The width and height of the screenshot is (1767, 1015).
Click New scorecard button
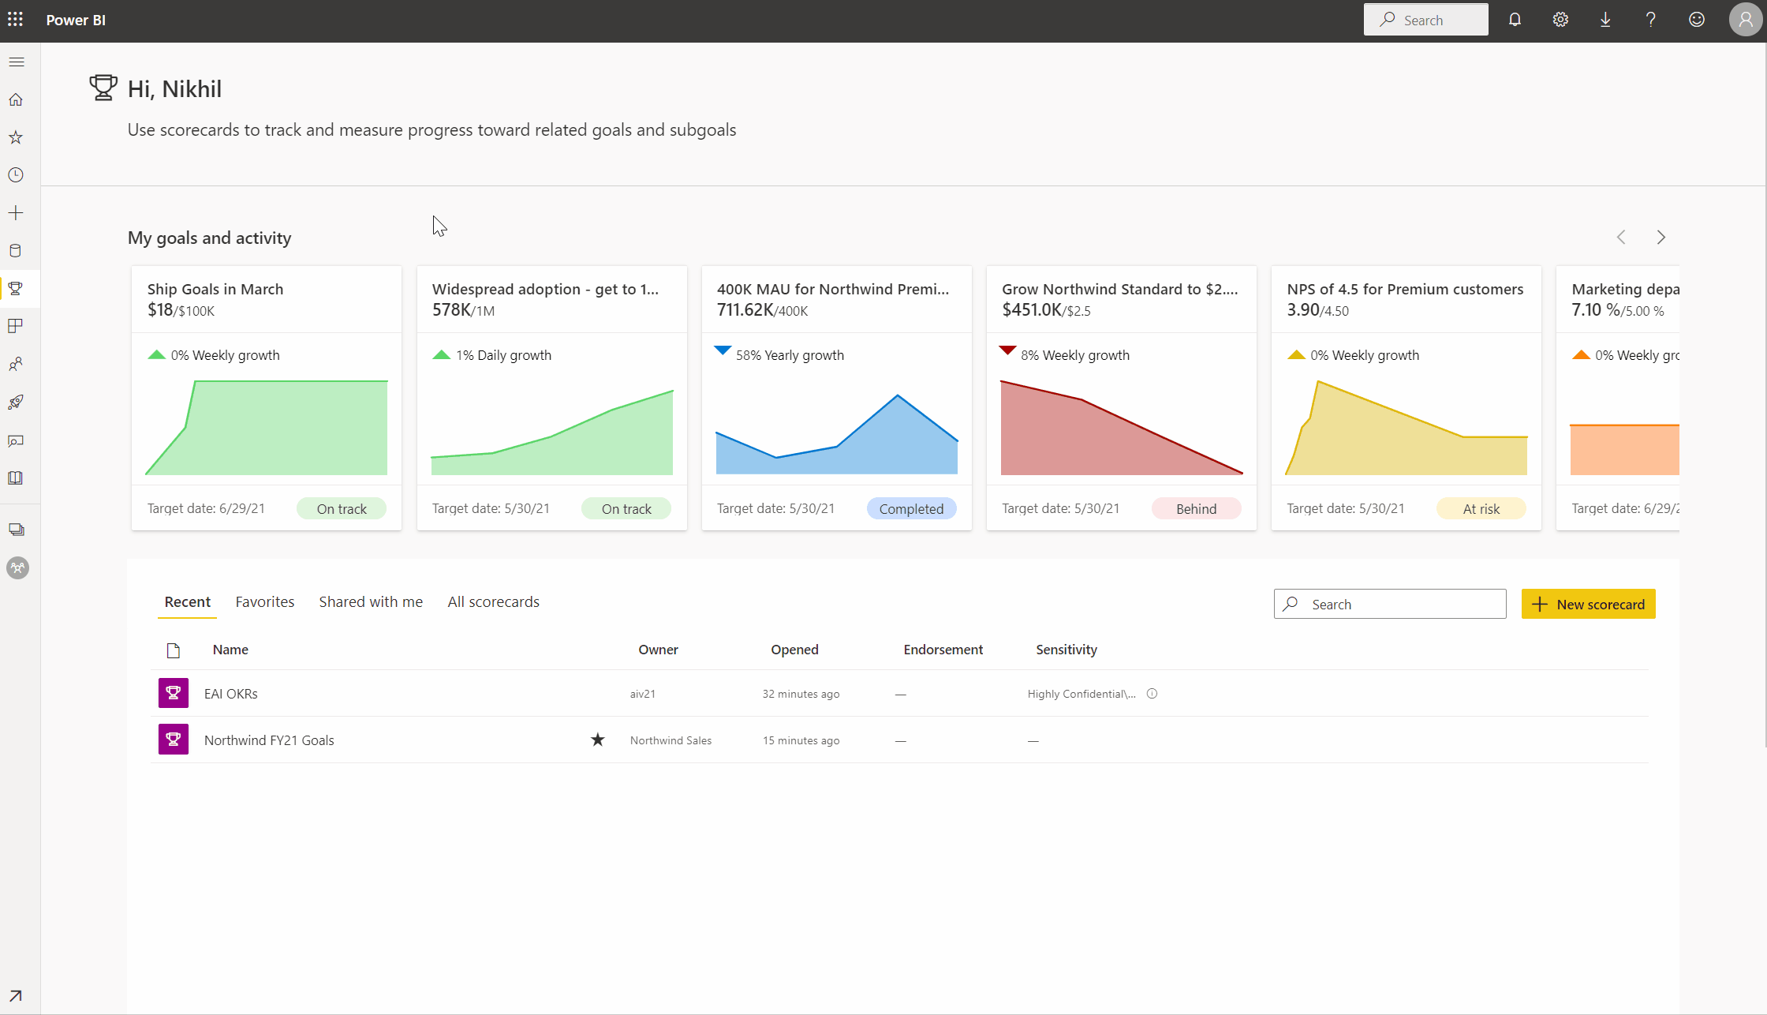click(x=1589, y=604)
